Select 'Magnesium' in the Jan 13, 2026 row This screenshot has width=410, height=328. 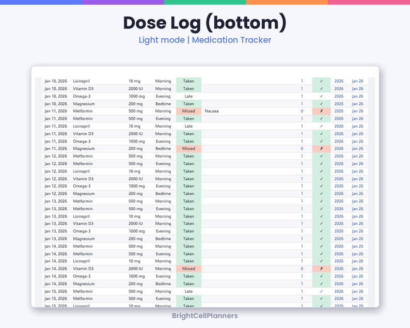pos(84,239)
